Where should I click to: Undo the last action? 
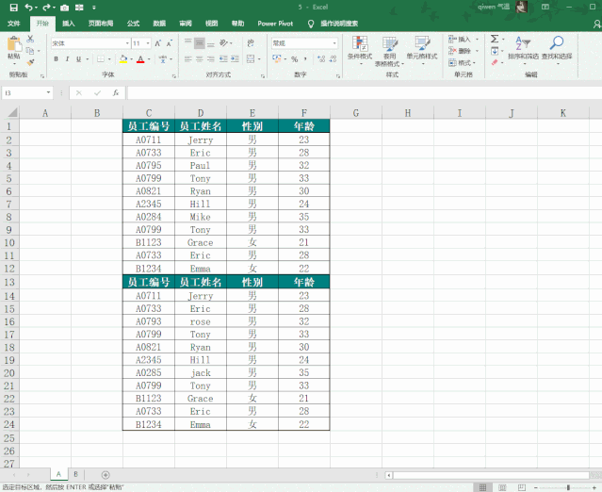point(28,8)
